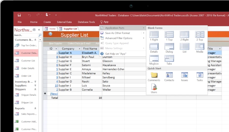
Task: Open the Northwind navigation pane menu arrow
Action: [34, 30]
